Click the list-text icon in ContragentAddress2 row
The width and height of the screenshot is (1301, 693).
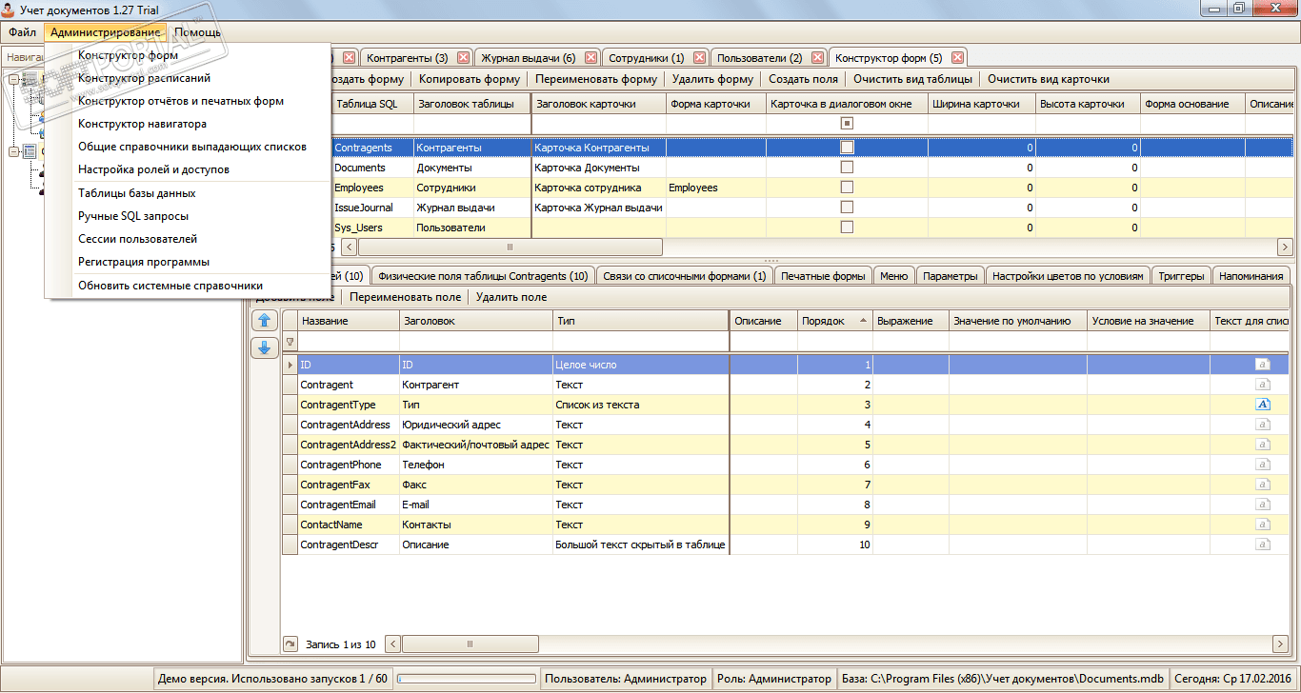1263,445
